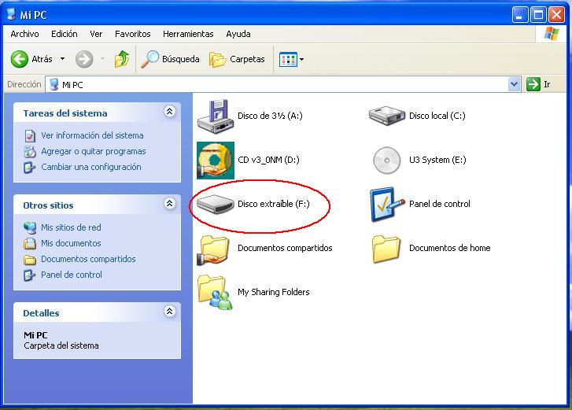
Task: Select the My Sharing Folders icon
Action: (x=216, y=292)
